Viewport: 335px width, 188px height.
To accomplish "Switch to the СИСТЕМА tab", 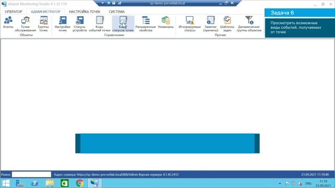I will (x=117, y=11).
